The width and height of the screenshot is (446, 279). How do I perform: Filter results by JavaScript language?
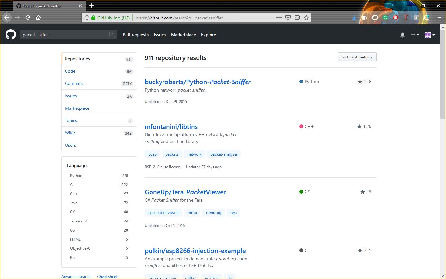[x=99, y=221]
